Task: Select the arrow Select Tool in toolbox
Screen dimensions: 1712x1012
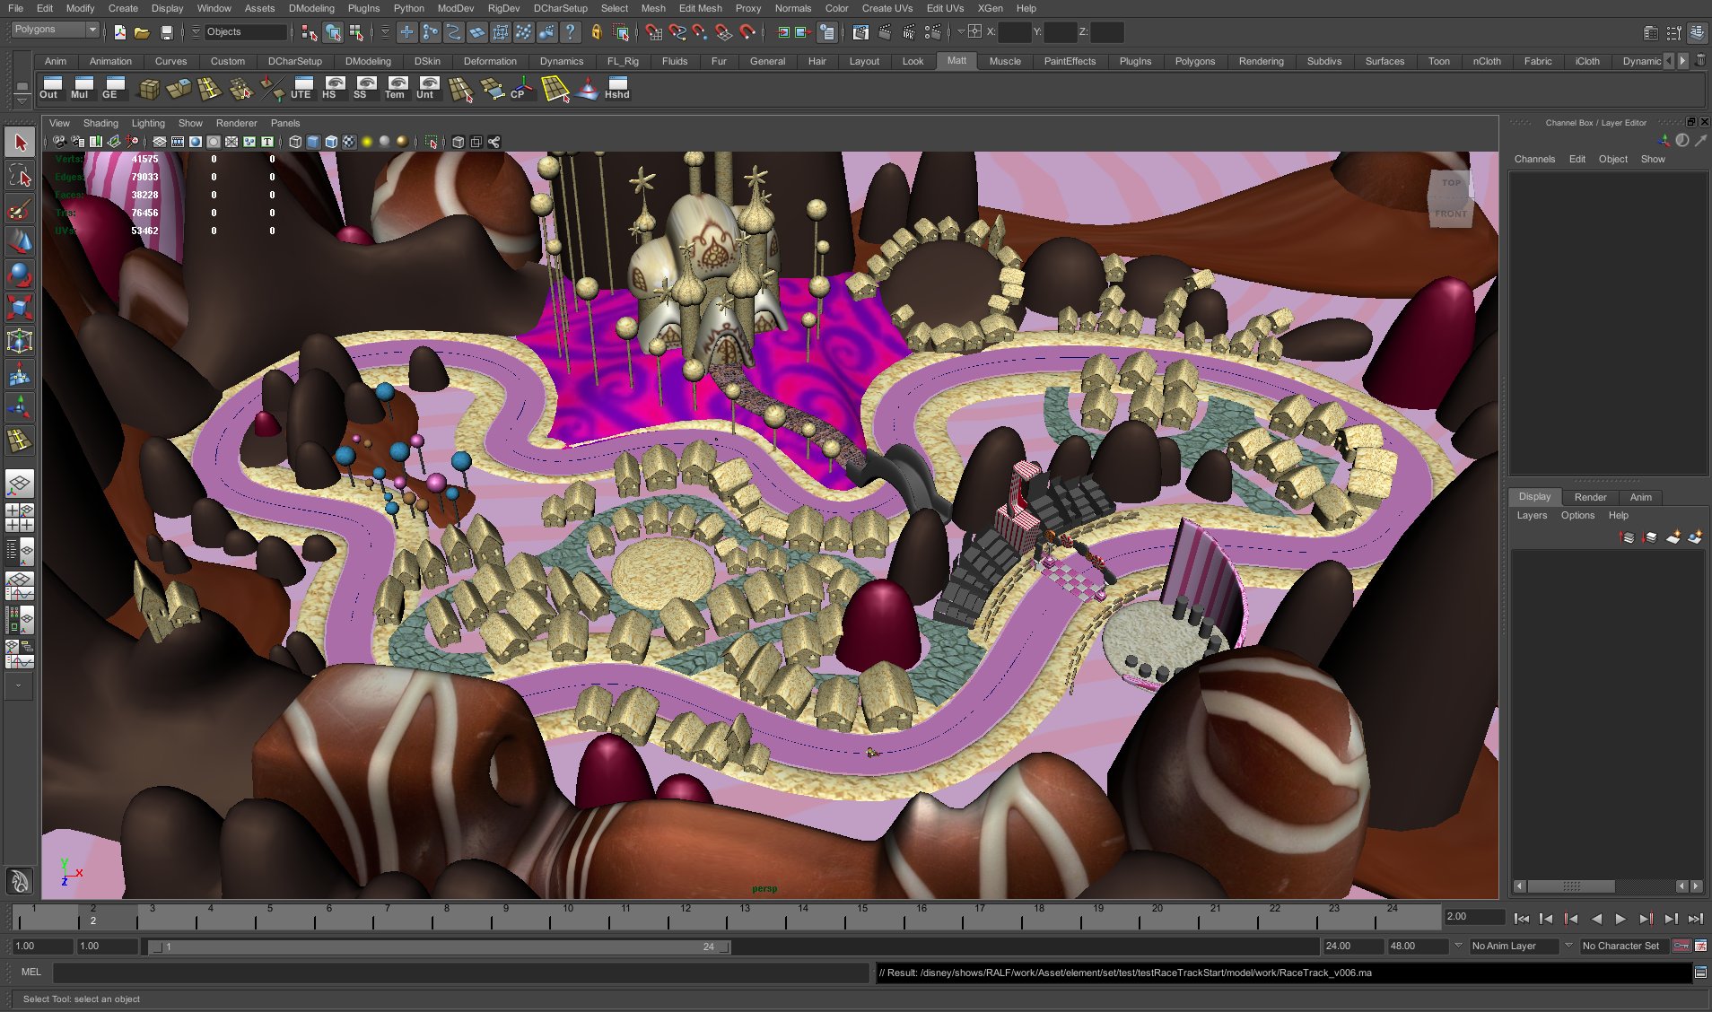Action: tap(21, 143)
